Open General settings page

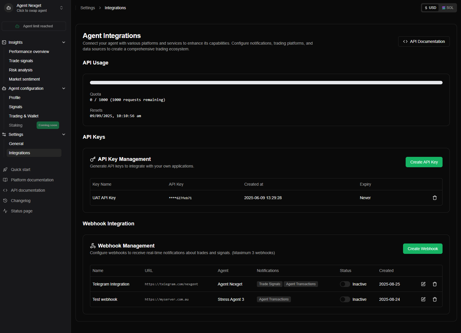(16, 144)
